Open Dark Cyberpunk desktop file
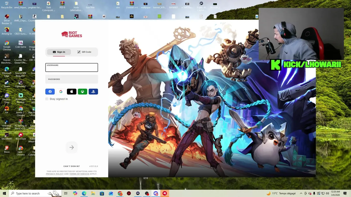 pyautogui.click(x=49, y=6)
